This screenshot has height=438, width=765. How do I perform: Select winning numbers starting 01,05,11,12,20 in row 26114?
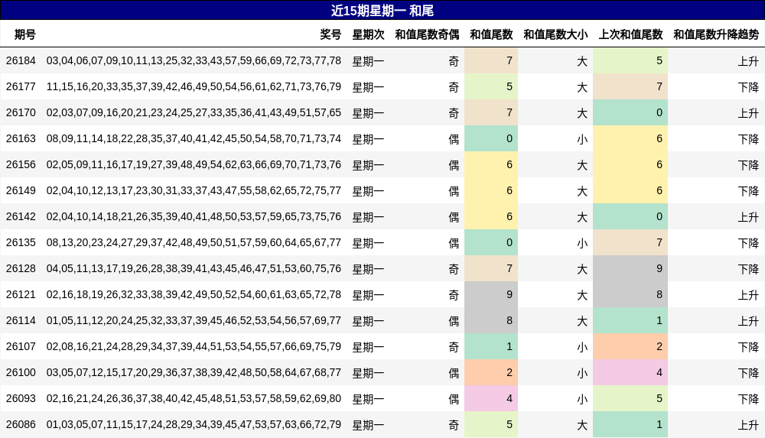click(194, 320)
